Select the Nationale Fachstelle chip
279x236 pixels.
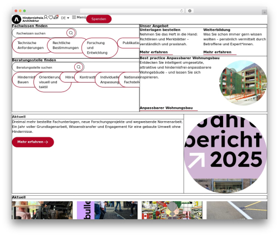click(129, 80)
